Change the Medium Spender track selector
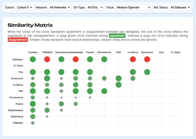Viewport: 196px width, 139px height. 133,7
